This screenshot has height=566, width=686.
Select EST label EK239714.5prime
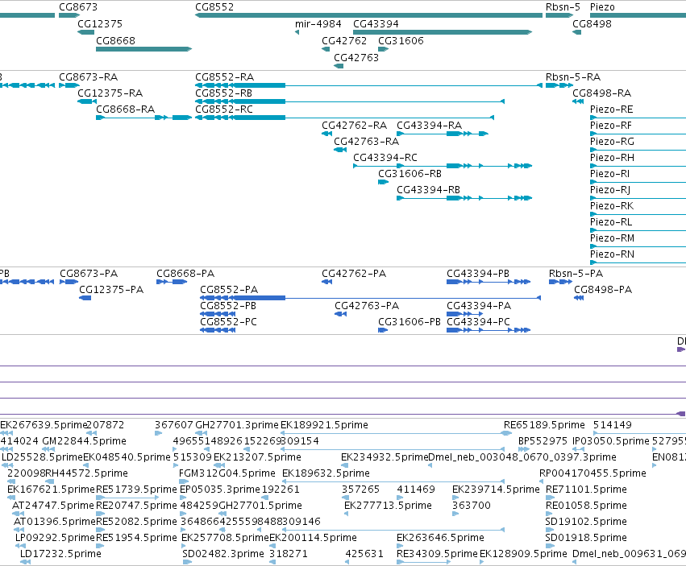pyautogui.click(x=496, y=490)
